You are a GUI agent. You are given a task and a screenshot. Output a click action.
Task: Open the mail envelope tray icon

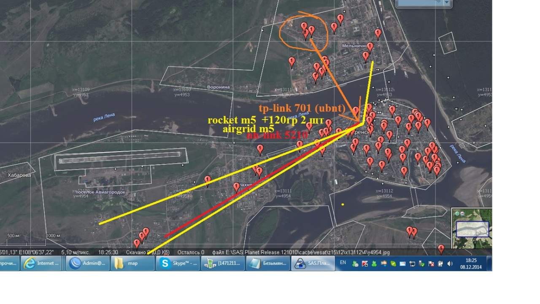coord(403,264)
